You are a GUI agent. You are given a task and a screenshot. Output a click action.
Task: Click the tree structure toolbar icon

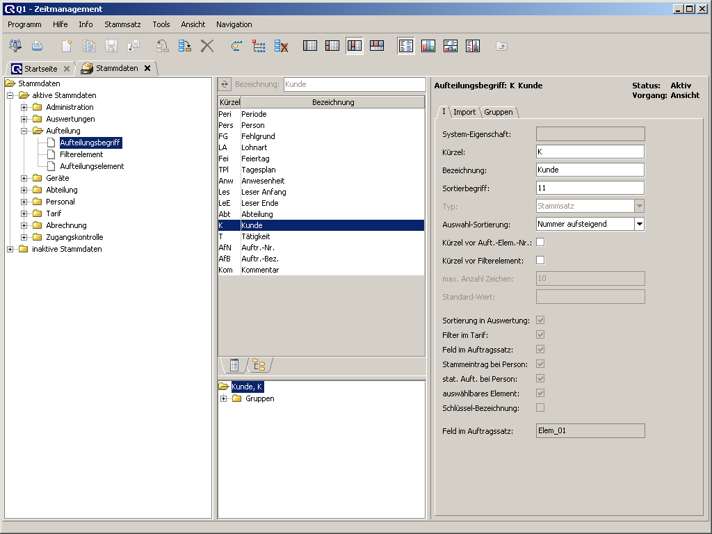[259, 46]
